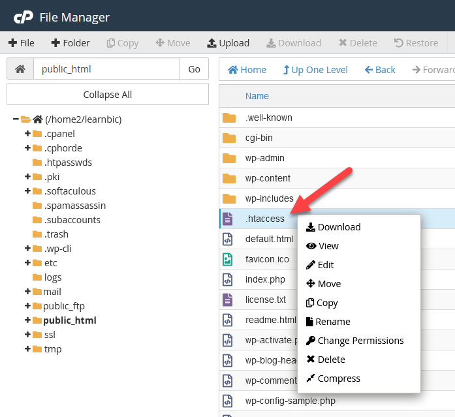
Task: Expand the public_html tree node
Action: point(27,320)
